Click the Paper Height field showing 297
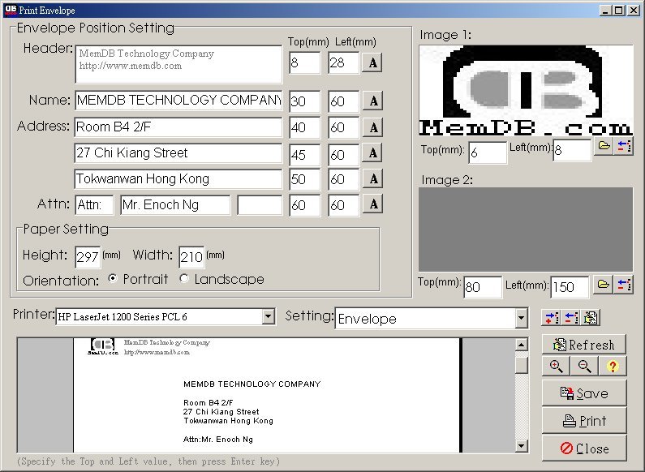 click(x=88, y=257)
